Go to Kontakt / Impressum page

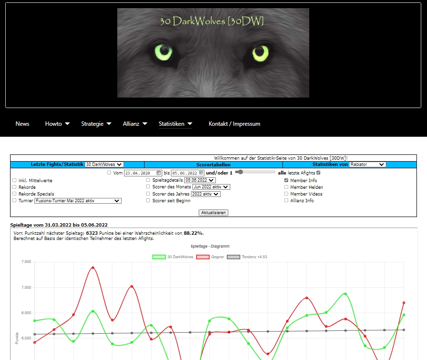pos(234,124)
